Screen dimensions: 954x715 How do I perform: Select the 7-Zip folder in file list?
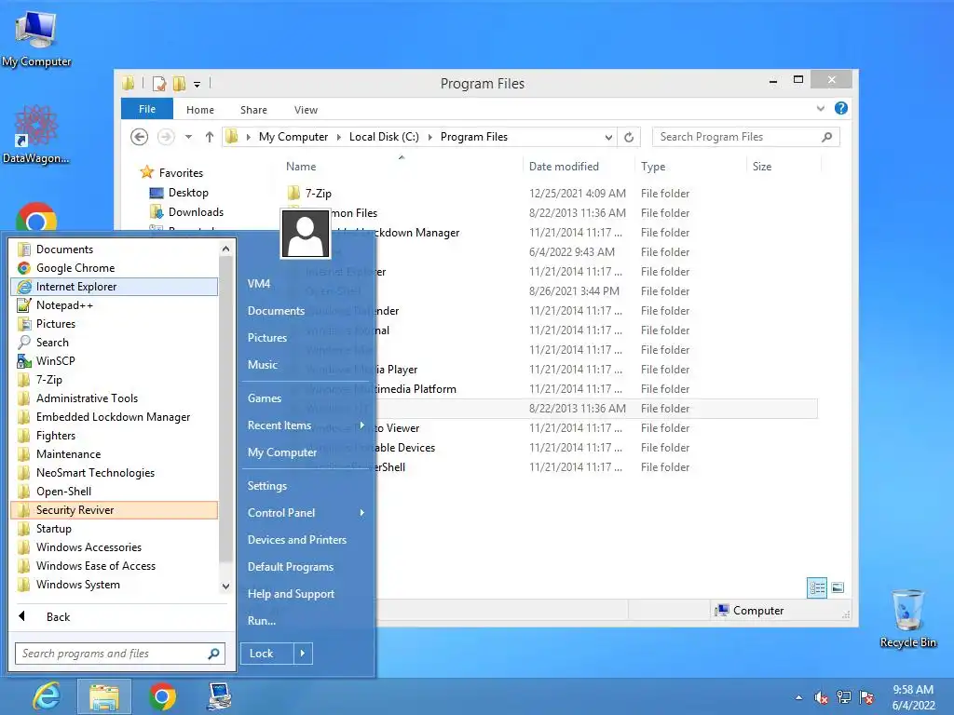click(319, 194)
